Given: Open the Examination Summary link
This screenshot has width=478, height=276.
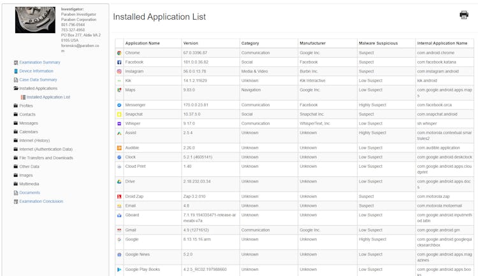Looking at the screenshot, I should 40,62.
